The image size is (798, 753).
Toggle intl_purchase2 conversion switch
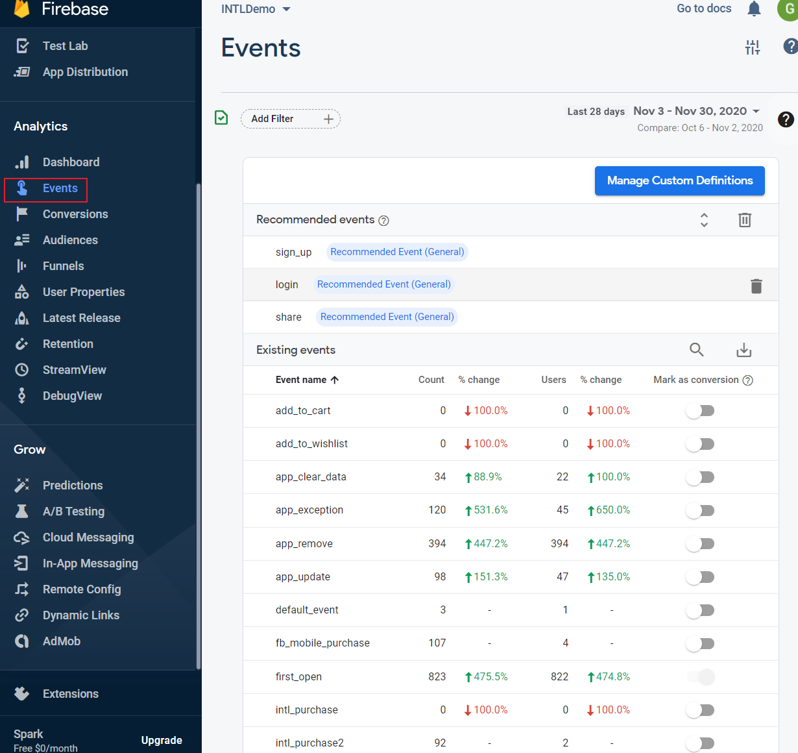(700, 743)
